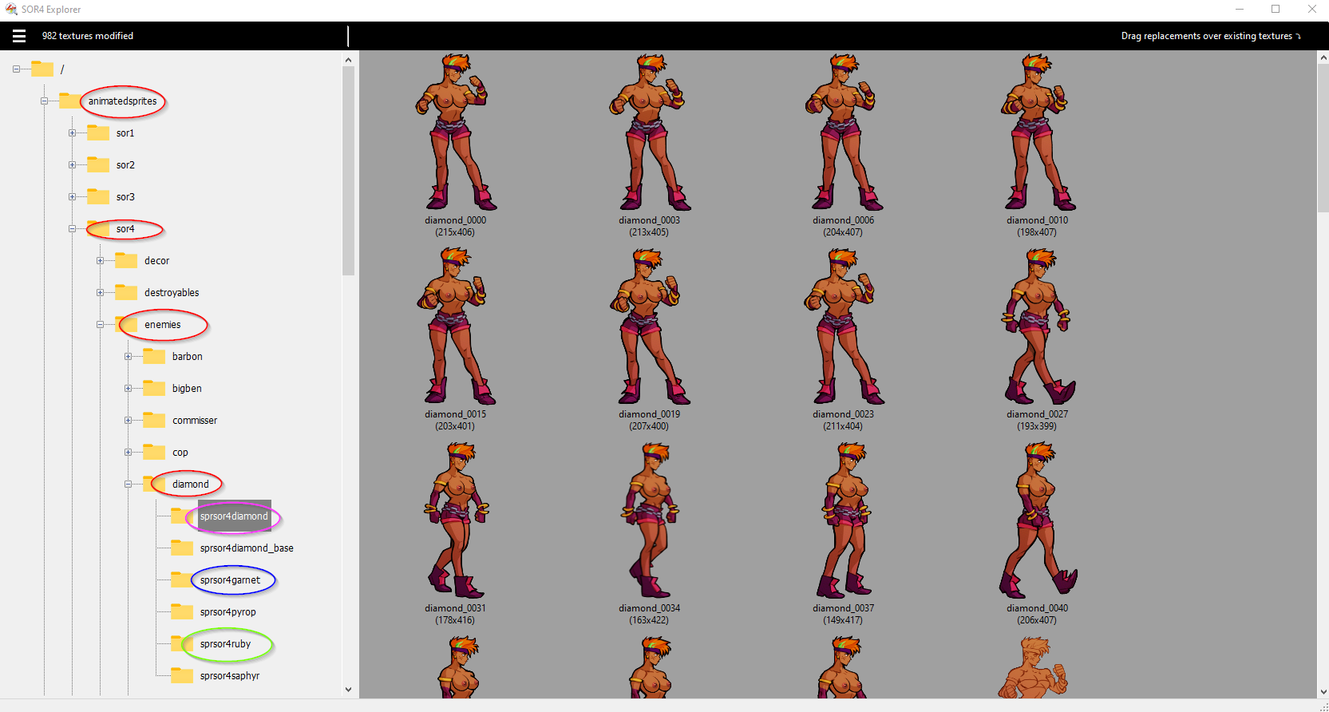This screenshot has height=712, width=1329.
Task: Select the enemies tree item
Action: coord(163,325)
